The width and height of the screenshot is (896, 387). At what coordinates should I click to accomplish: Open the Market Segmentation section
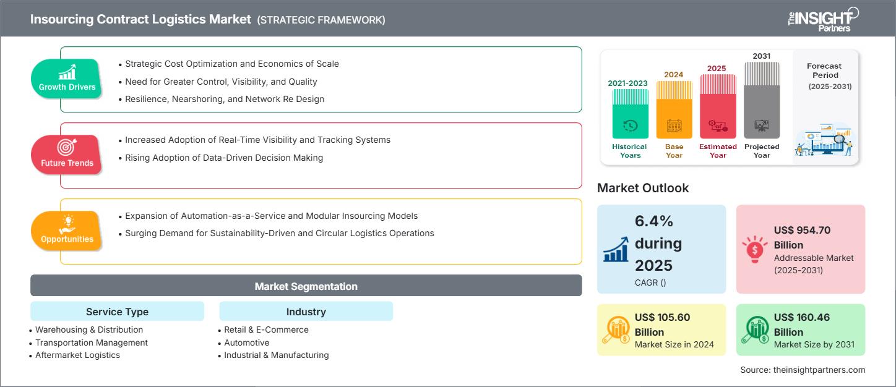point(306,286)
